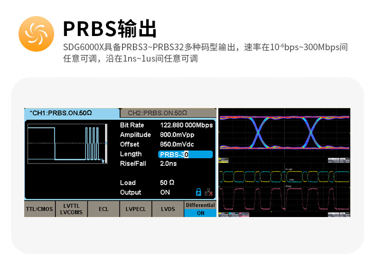The height and width of the screenshot is (272, 375).
Task: Switch to the CH1:PRBS.ON.50Ω tab
Action: click(71, 113)
